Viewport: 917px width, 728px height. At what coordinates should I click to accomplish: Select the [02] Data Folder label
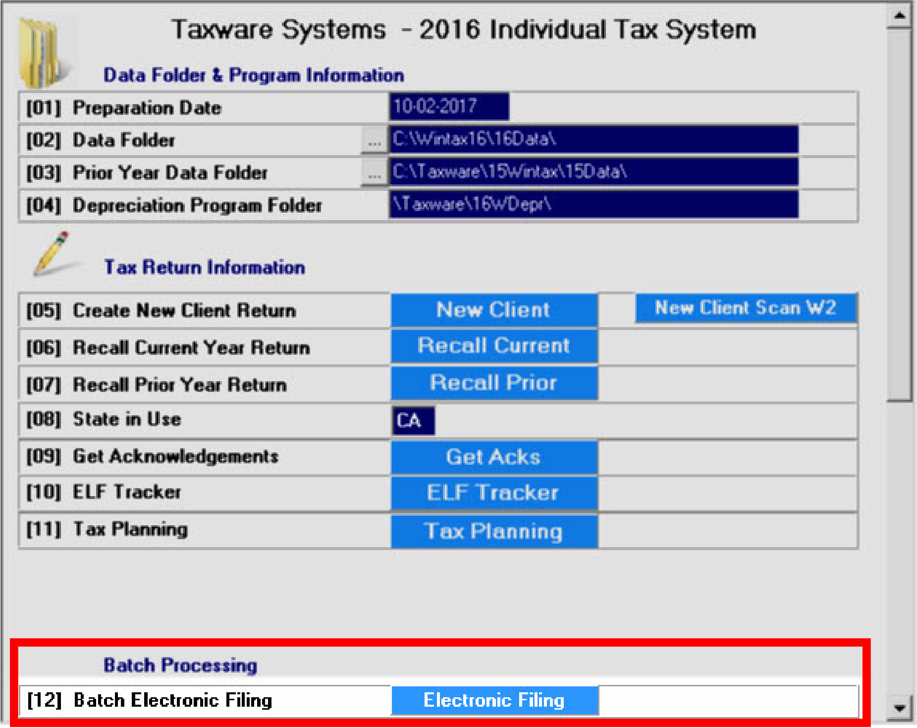pos(100,140)
